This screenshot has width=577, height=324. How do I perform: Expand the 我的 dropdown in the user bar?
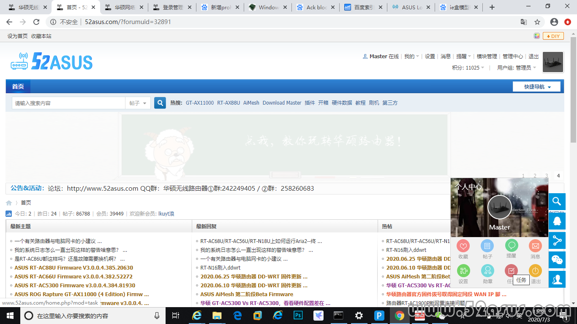[412, 57]
